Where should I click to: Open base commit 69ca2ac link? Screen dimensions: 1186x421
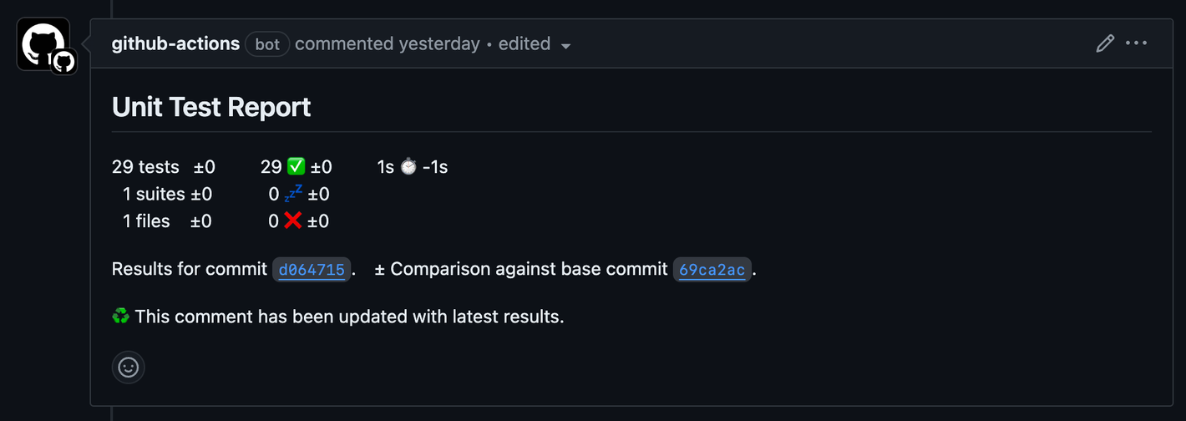[712, 270]
